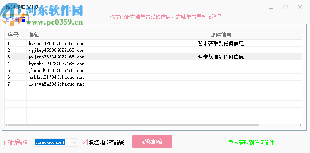Open the 邮箱后缀 dropdown arrow
The image size is (310, 153).
pos(75,142)
